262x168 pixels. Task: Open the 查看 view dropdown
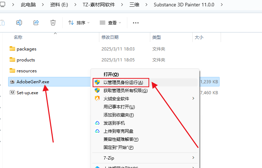[110, 23]
